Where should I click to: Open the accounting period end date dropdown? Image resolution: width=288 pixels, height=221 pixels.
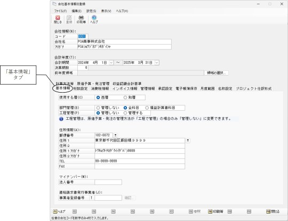[x=157, y=63]
